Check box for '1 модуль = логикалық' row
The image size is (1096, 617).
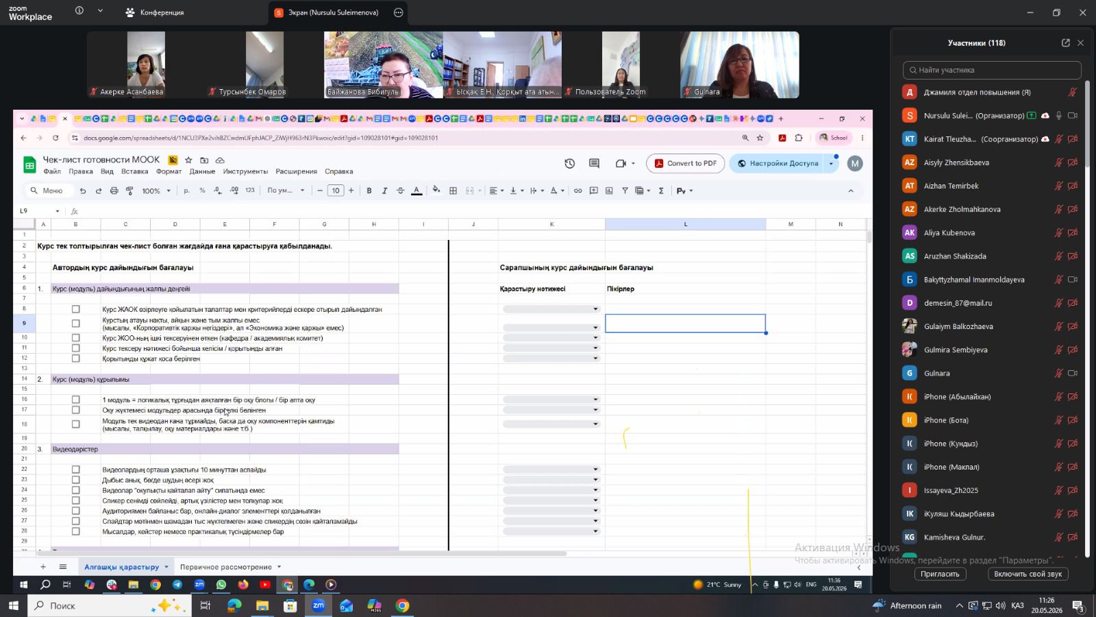coord(75,400)
